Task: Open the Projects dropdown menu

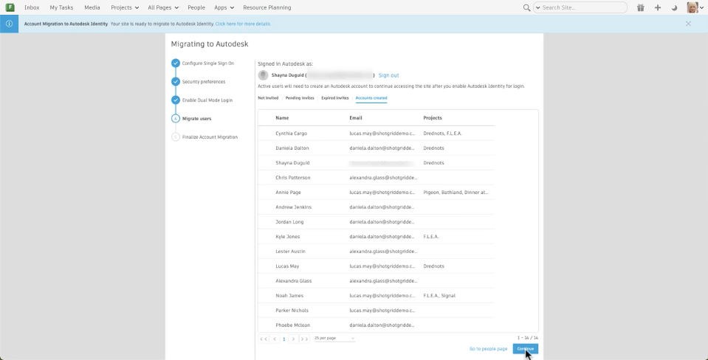Action: tap(125, 7)
